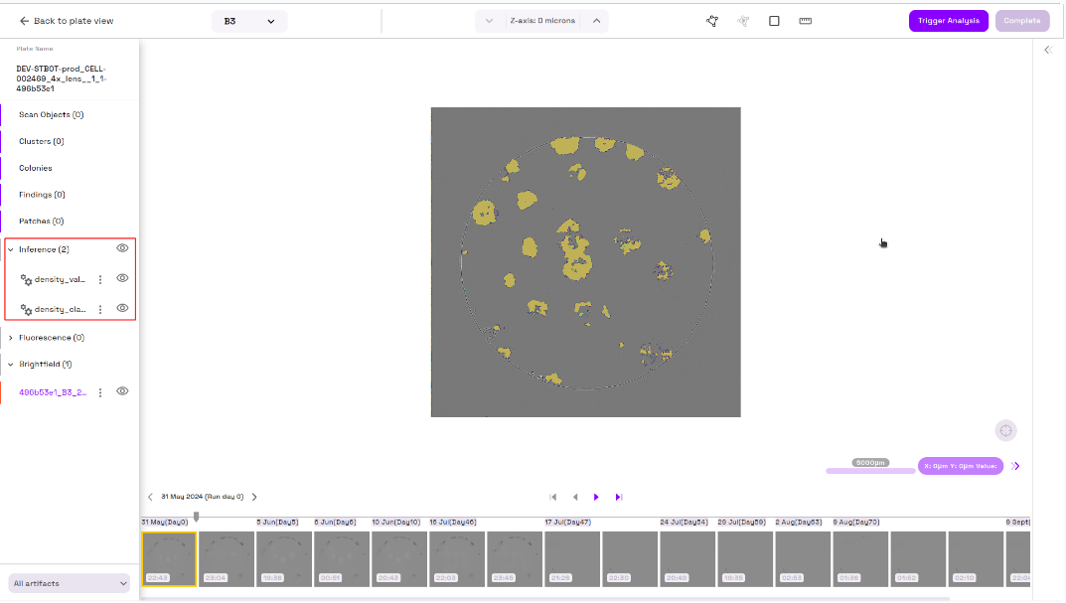Open options menu for density_cla layer
The height and width of the screenshot is (603, 1066).
(100, 309)
